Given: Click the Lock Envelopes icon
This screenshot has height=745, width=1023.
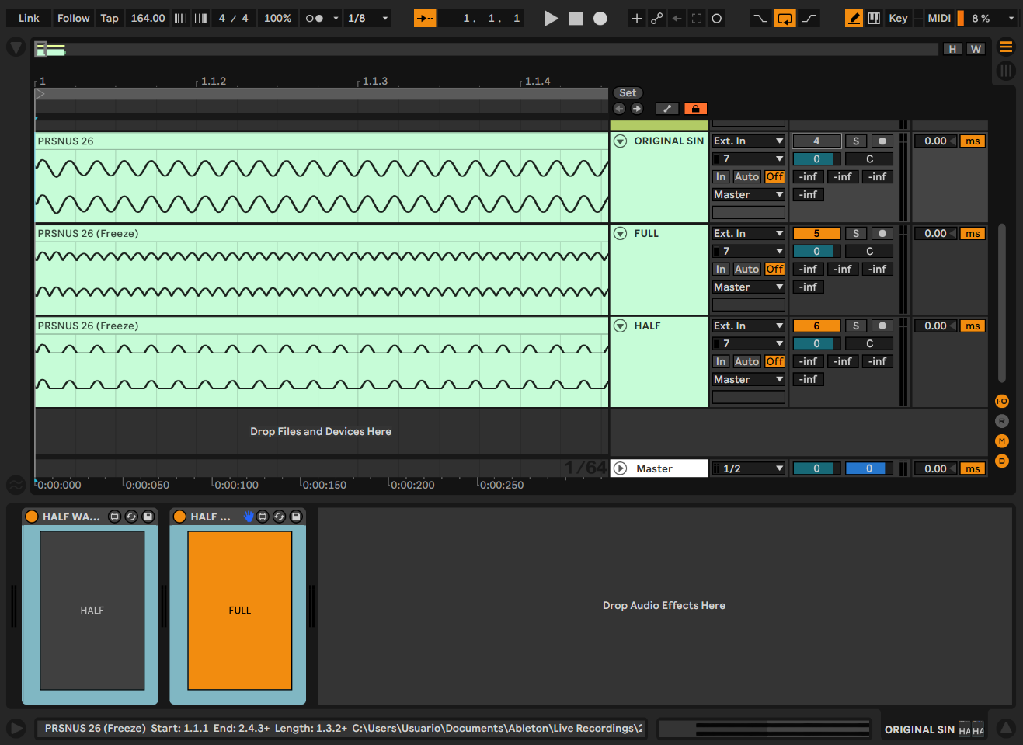Looking at the screenshot, I should pyautogui.click(x=695, y=109).
